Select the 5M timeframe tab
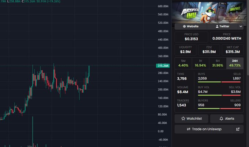This screenshot has width=249, height=147. coord(183,63)
